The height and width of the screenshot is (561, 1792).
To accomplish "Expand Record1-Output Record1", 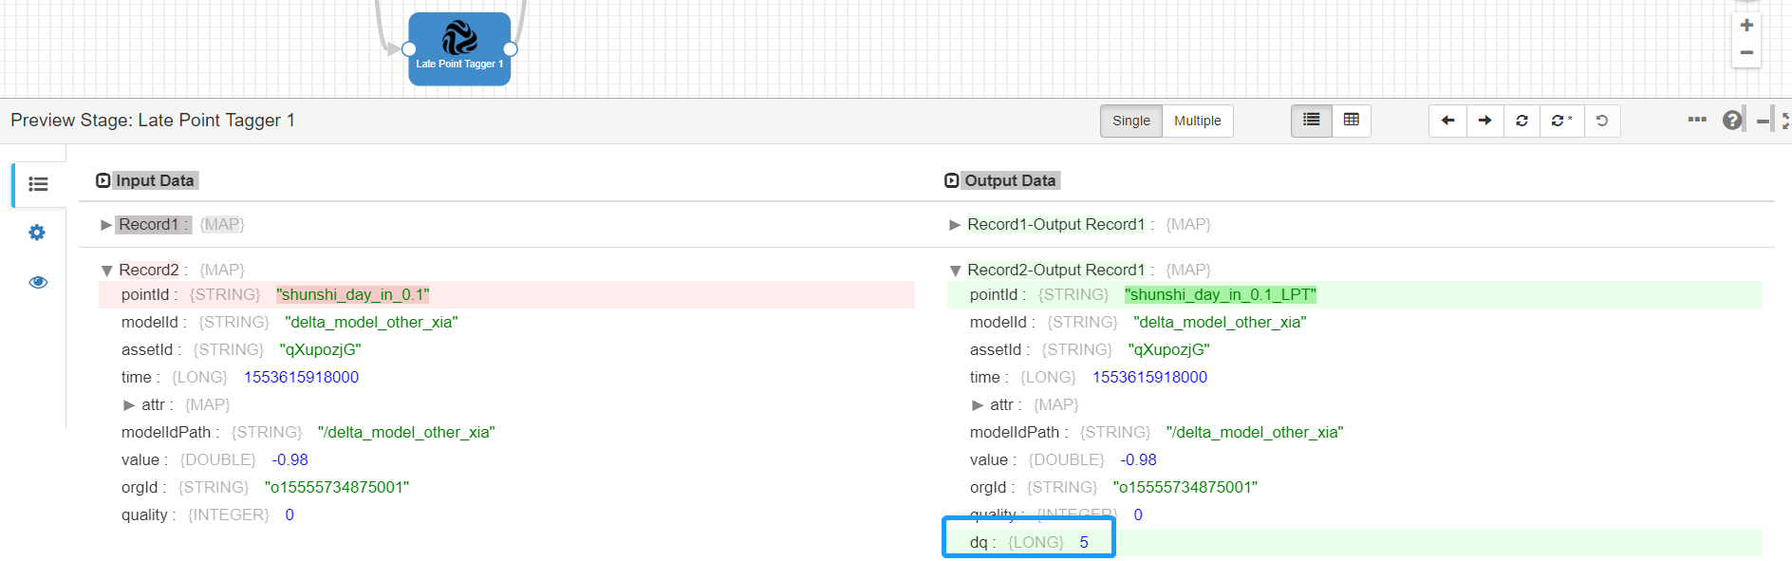I will [955, 225].
